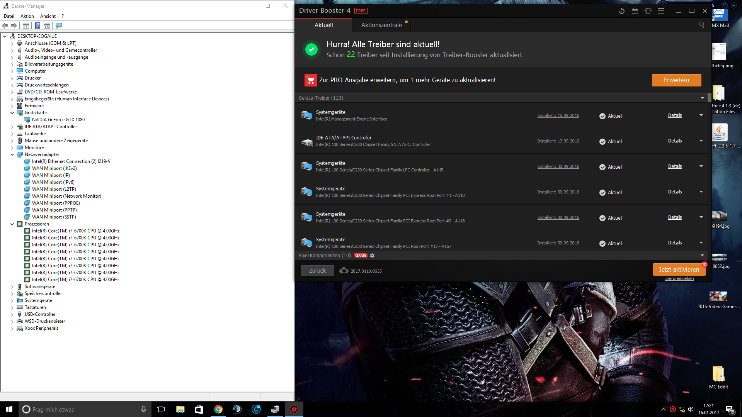Click the Lizenz eingeben link
742x417 pixels.
click(x=679, y=279)
